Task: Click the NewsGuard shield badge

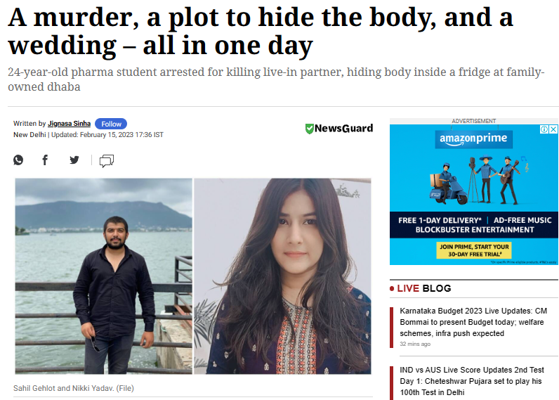Action: coord(339,128)
